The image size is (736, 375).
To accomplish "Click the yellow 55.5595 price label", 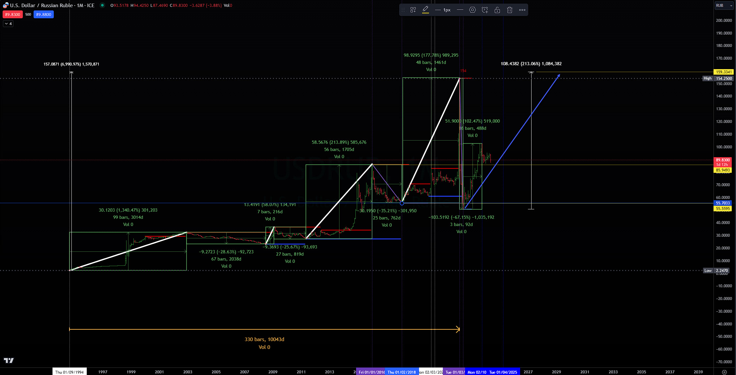I will tap(723, 209).
